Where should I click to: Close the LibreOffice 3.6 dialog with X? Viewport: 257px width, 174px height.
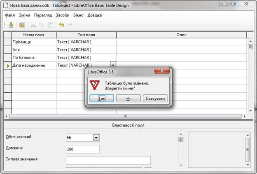[x=162, y=71]
